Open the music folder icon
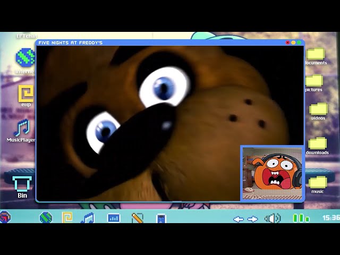This screenshot has height=255, width=340. pos(318,182)
